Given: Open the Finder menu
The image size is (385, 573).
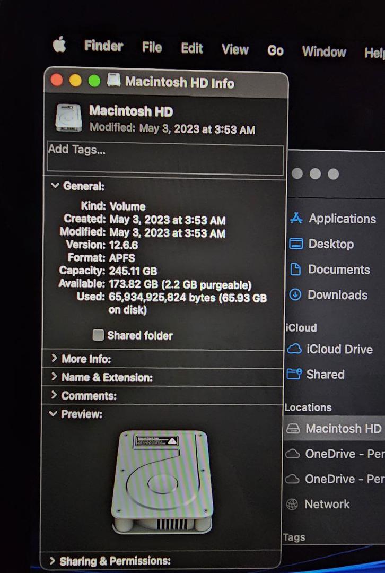Looking at the screenshot, I should [x=103, y=46].
